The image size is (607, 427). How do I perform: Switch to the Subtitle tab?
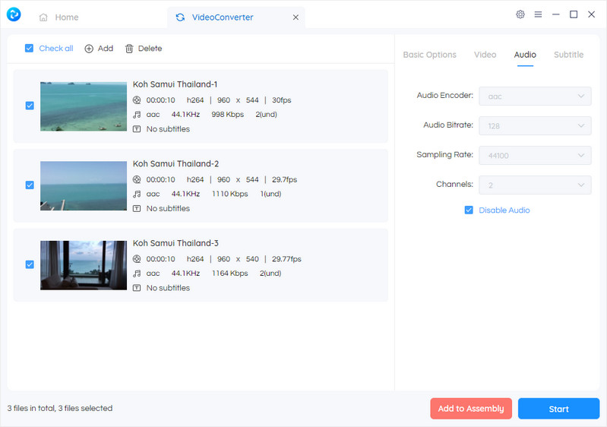568,55
